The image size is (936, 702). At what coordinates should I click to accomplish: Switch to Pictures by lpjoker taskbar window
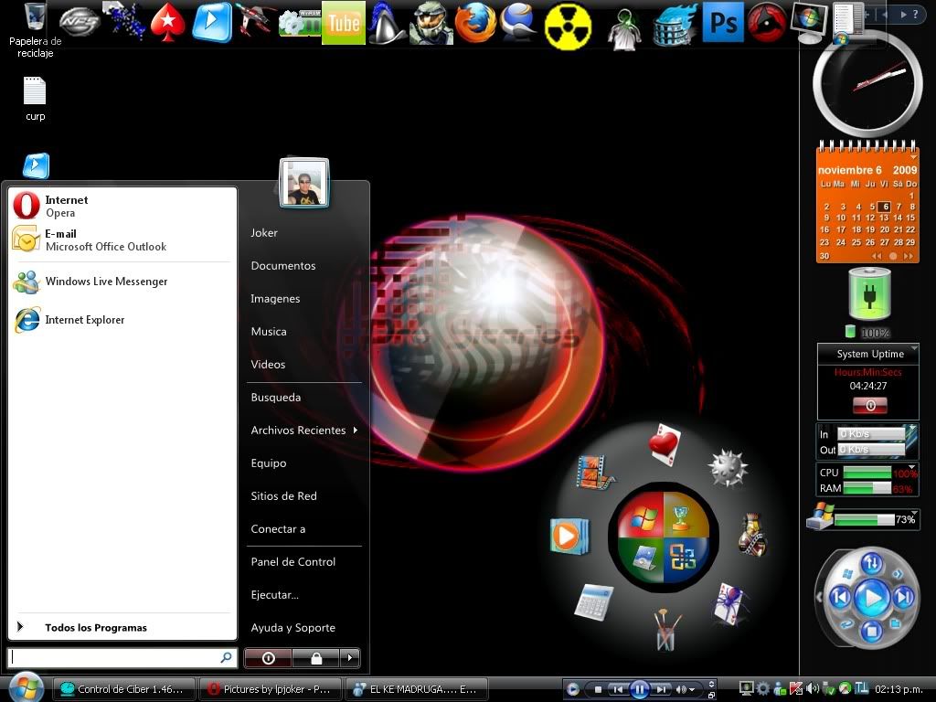(270, 689)
